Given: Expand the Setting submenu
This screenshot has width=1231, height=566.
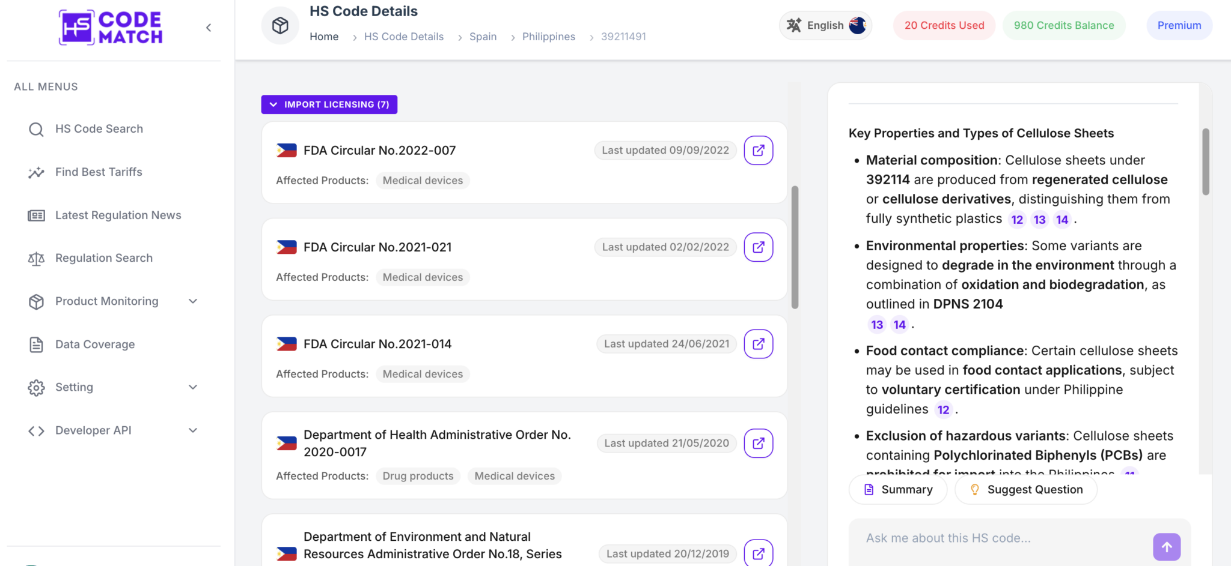Looking at the screenshot, I should [x=113, y=387].
